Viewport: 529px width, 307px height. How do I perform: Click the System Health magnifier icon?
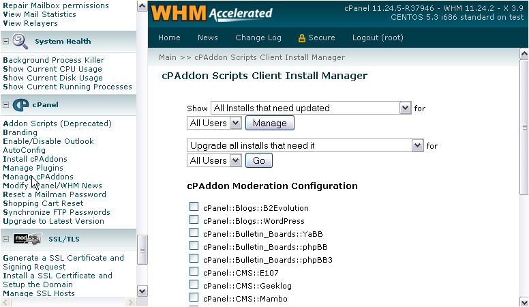pos(20,41)
